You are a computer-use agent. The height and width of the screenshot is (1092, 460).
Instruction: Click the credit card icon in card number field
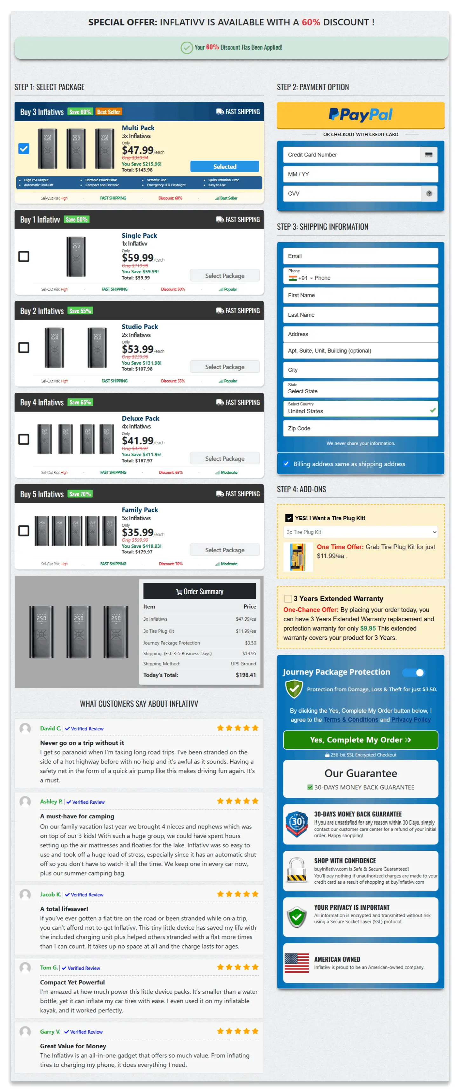pos(429,155)
